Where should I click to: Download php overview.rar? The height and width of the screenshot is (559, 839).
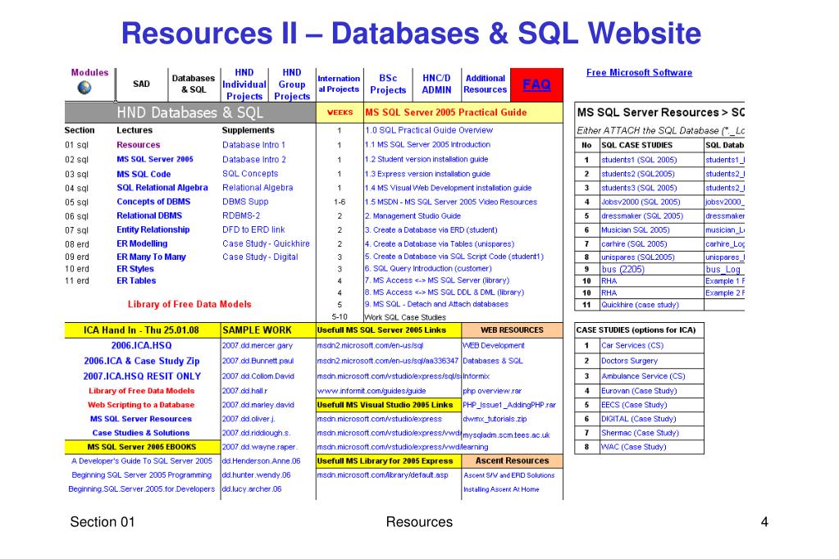[x=492, y=390]
